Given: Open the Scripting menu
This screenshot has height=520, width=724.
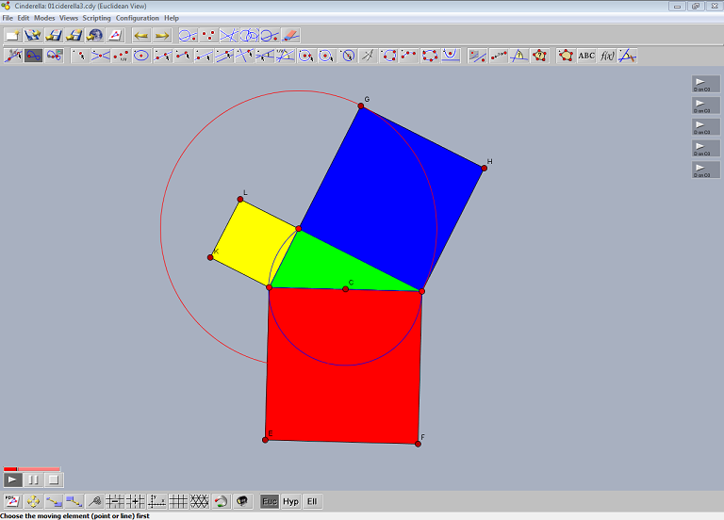Looking at the screenshot, I should (96, 18).
